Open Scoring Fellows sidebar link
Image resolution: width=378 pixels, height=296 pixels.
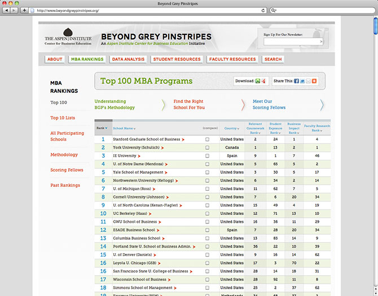pyautogui.click(x=67, y=170)
